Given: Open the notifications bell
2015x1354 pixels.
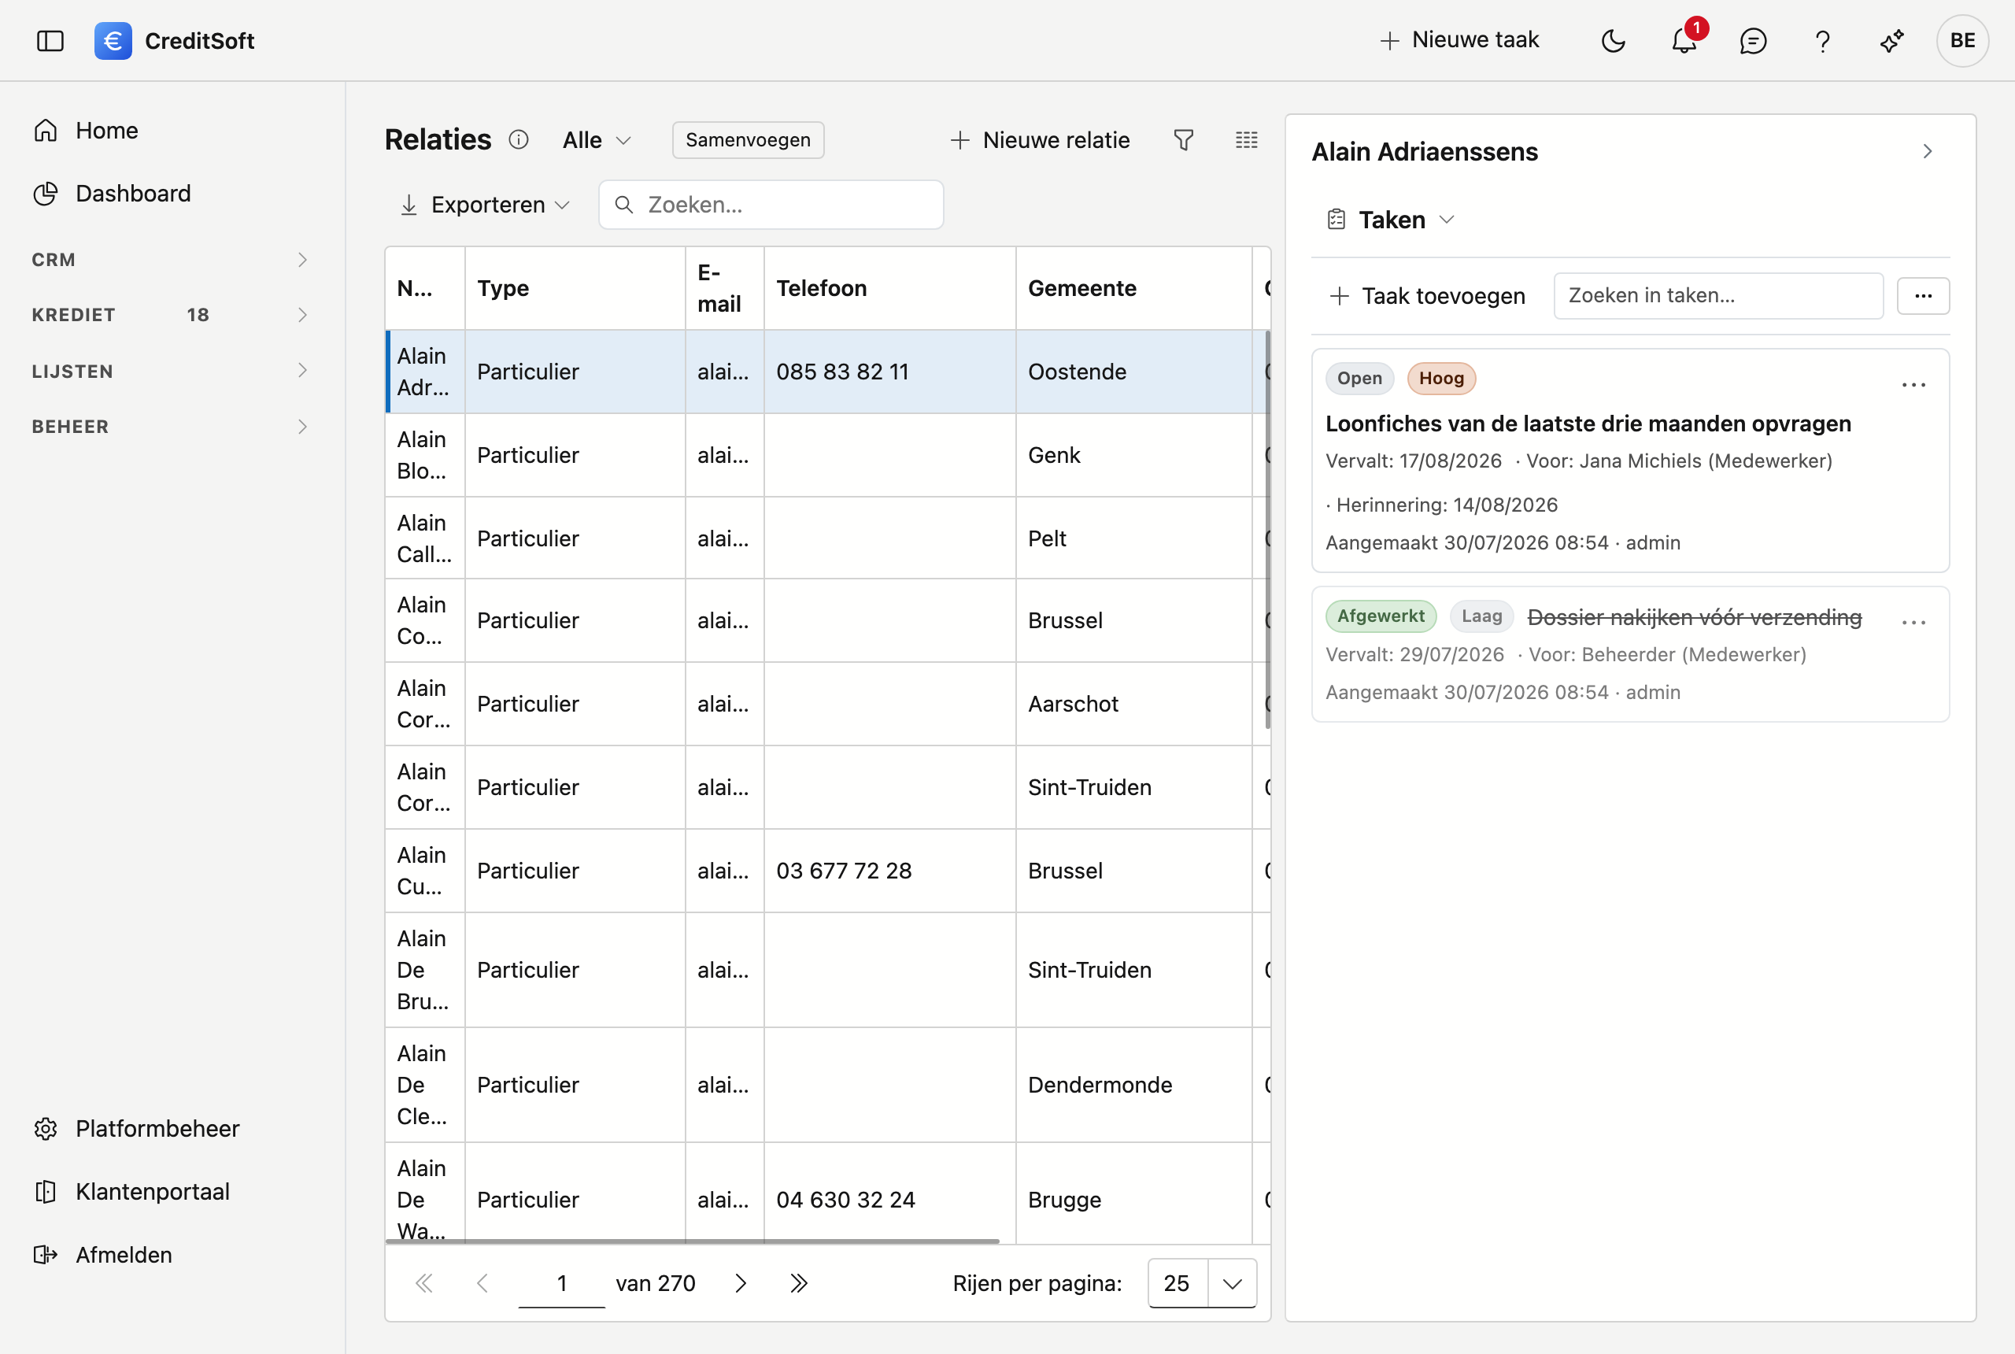Looking at the screenshot, I should click(1684, 41).
